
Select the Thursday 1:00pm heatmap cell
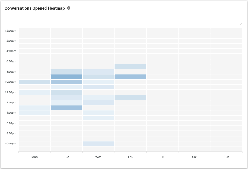[130, 97]
